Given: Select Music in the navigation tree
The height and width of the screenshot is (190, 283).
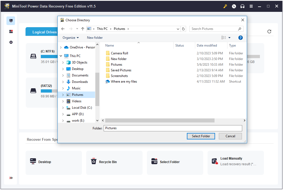Looking at the screenshot, I should (x=76, y=88).
